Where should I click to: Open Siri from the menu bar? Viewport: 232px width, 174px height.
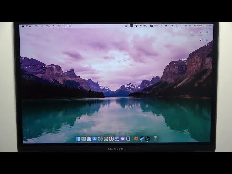[190, 26]
